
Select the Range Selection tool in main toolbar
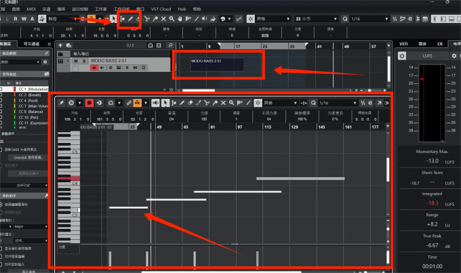122,19
